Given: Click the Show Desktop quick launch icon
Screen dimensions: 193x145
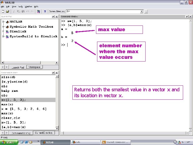Looking at the screenshot, I should click(22, 142).
